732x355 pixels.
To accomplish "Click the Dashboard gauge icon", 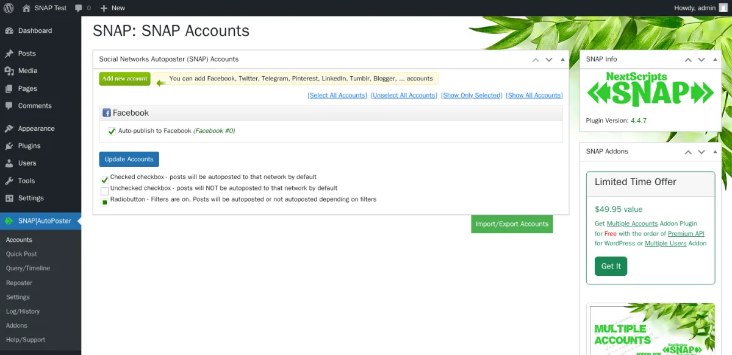I will coord(9,30).
